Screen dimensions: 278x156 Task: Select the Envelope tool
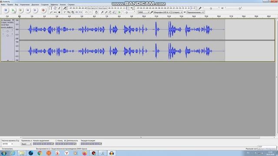click(x=55, y=8)
